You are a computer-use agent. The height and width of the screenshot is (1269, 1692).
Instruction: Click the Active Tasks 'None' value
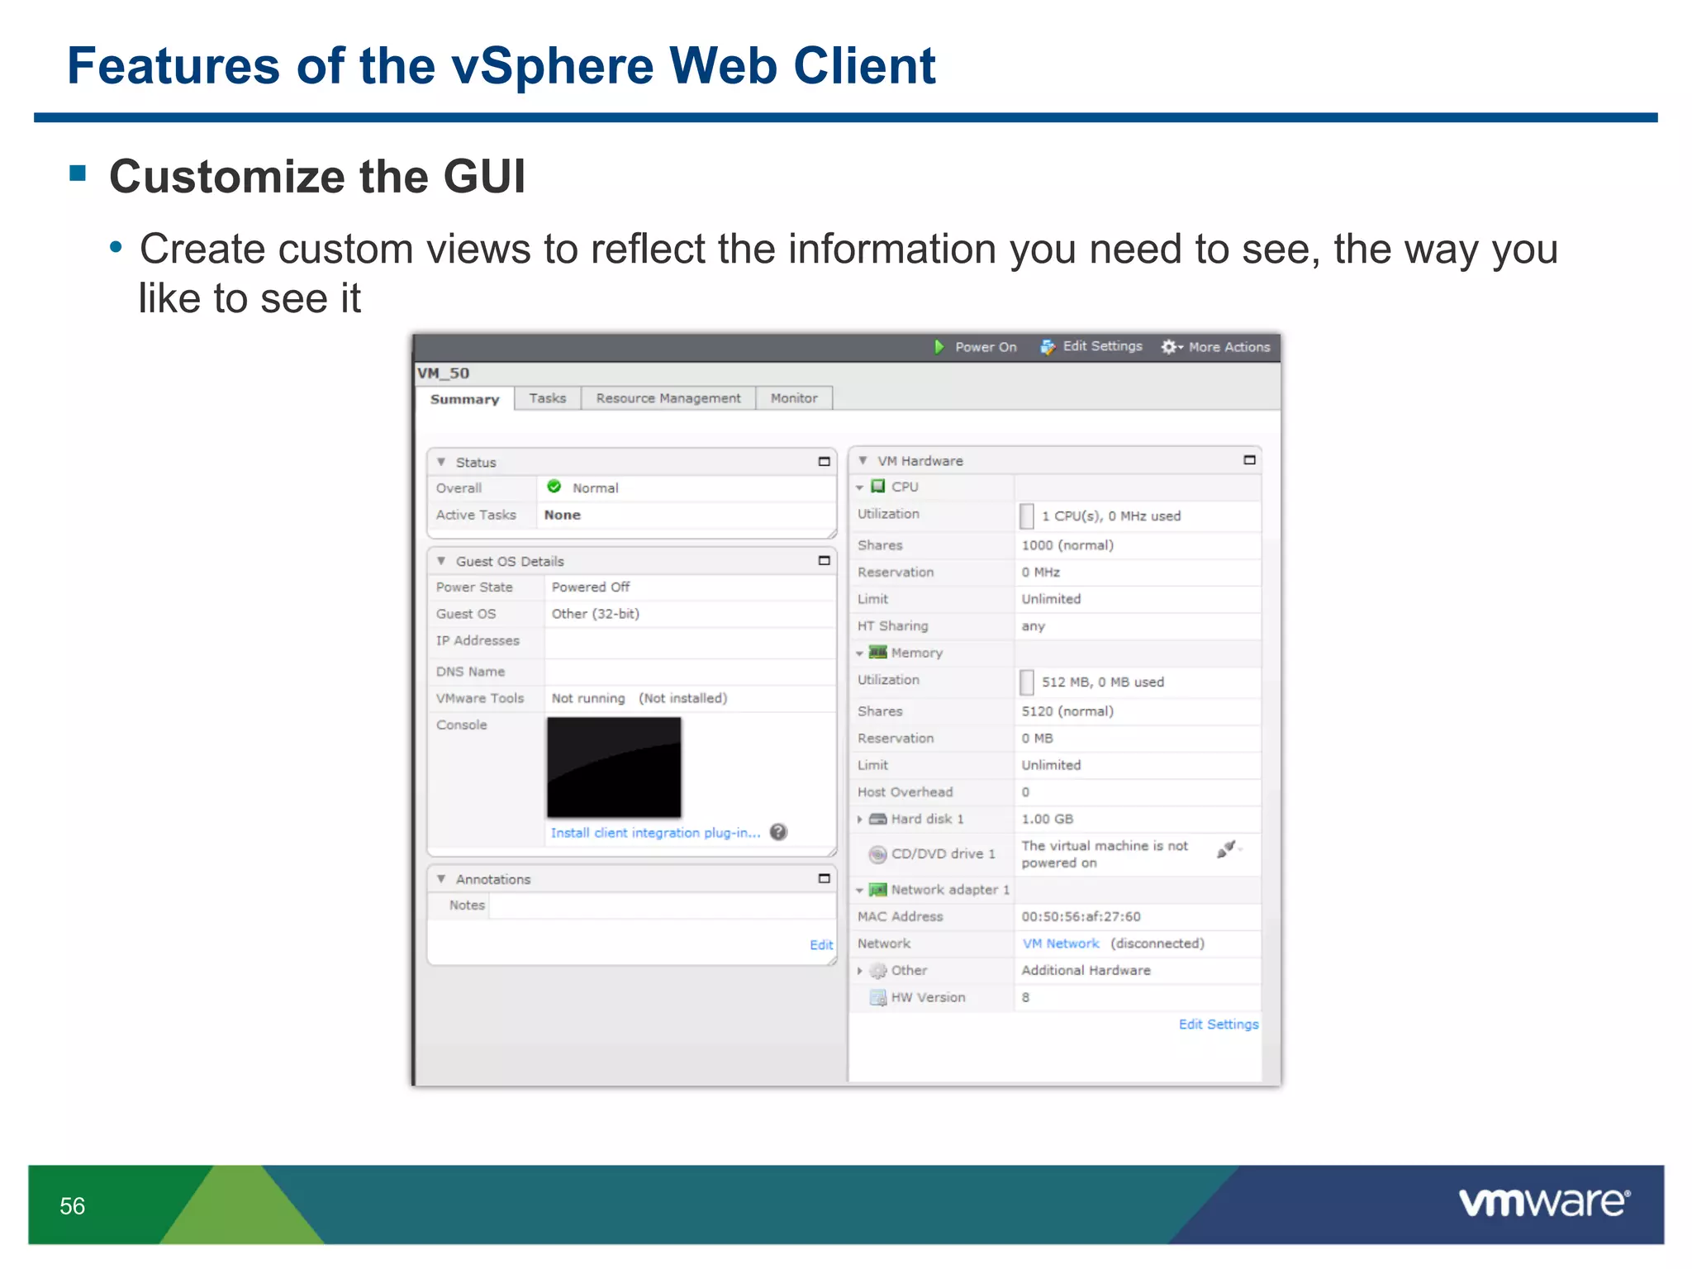(x=563, y=515)
